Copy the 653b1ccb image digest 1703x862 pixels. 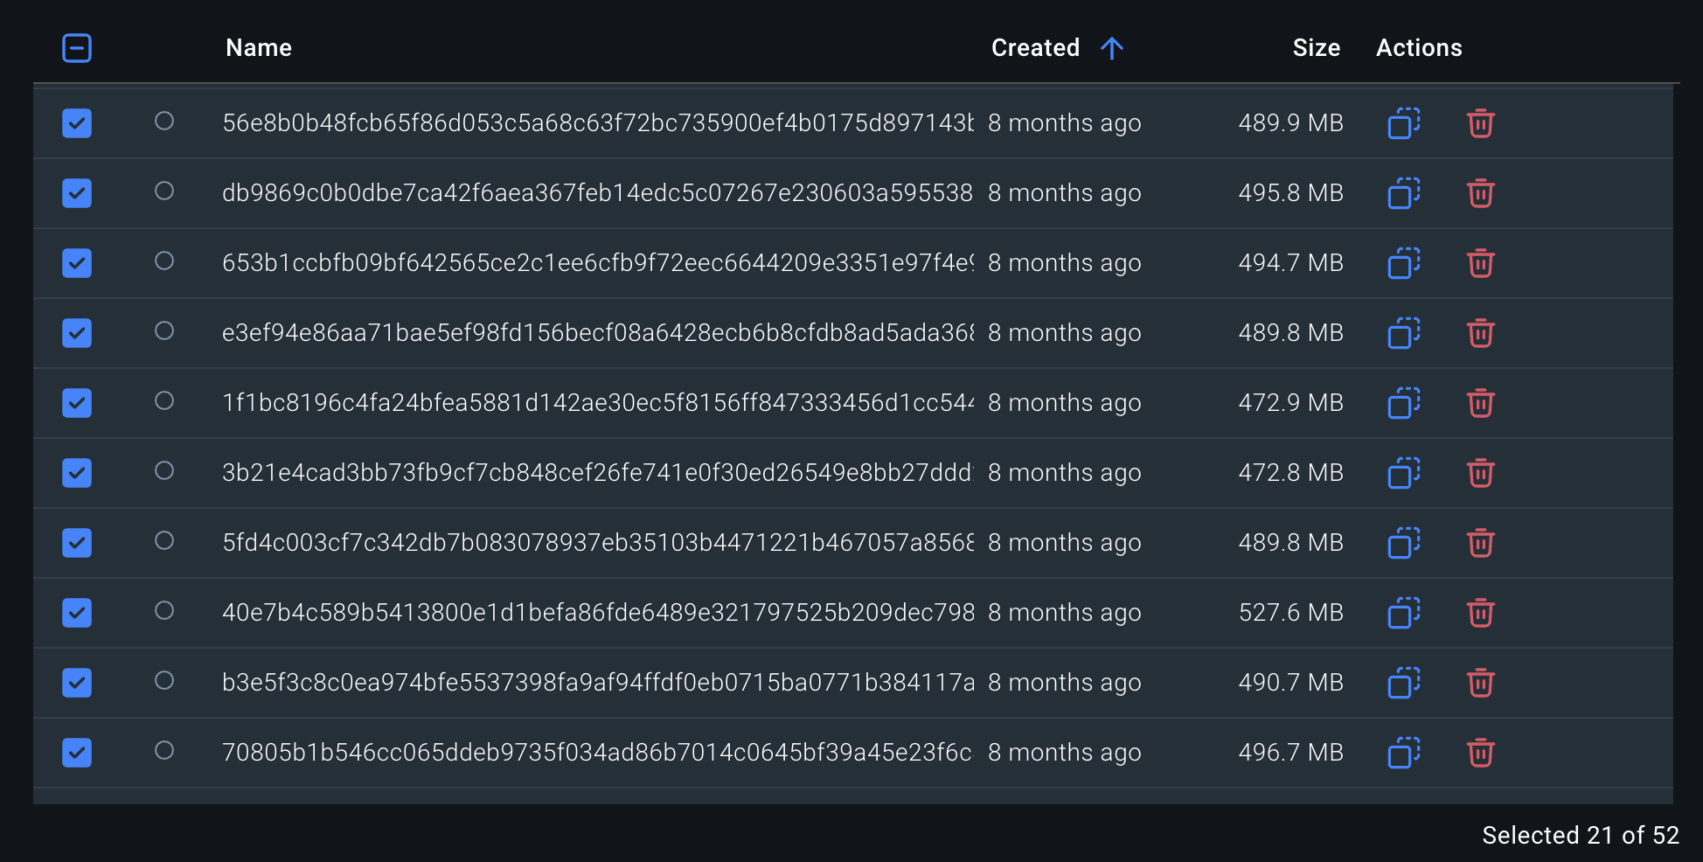click(x=1402, y=263)
